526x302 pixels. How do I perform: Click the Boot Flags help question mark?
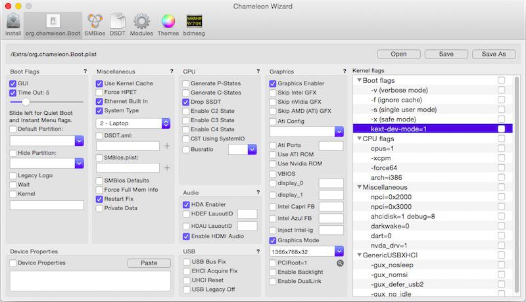(x=85, y=71)
